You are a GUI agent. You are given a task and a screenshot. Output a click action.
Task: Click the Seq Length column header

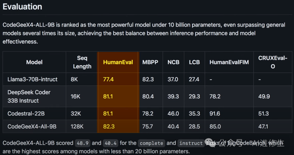click(82, 62)
